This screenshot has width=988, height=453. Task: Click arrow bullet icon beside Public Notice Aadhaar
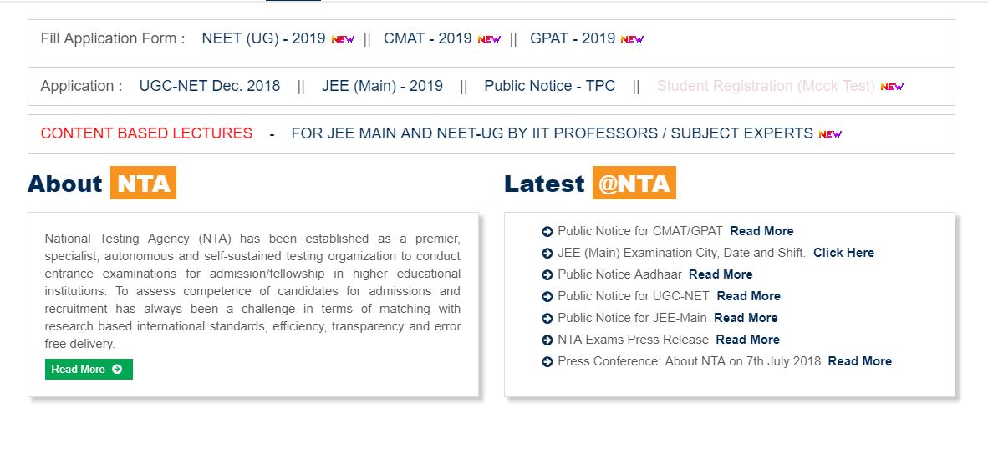(547, 275)
